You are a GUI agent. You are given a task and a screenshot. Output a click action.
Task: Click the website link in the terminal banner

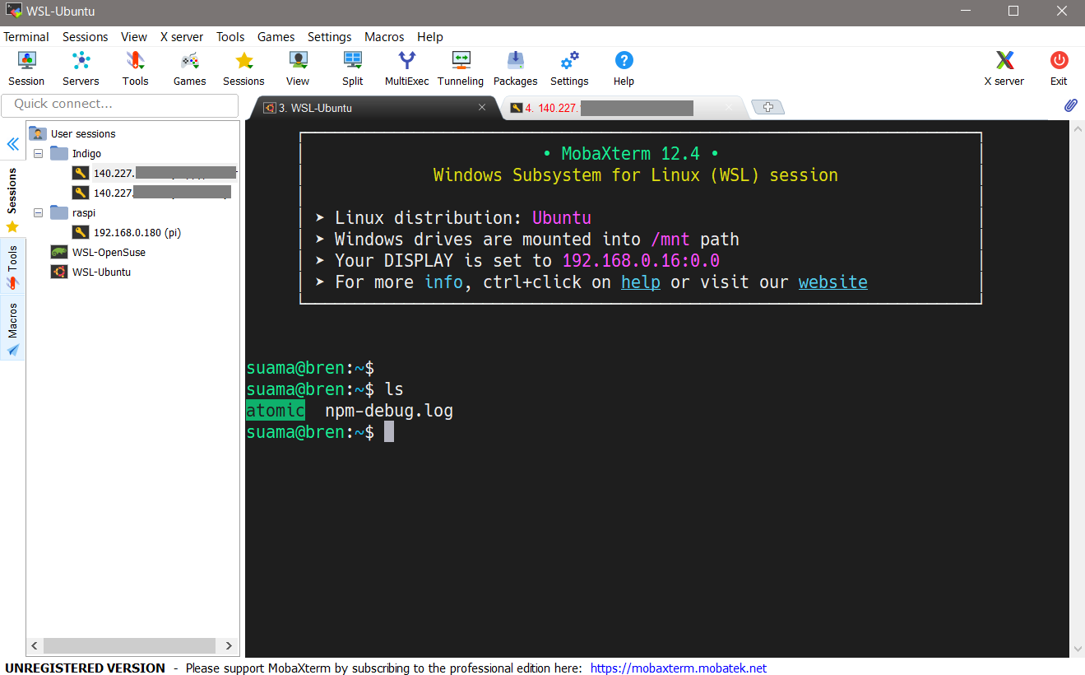832,282
